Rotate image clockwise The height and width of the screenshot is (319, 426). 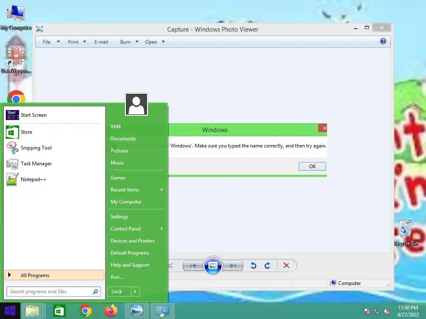point(267,265)
